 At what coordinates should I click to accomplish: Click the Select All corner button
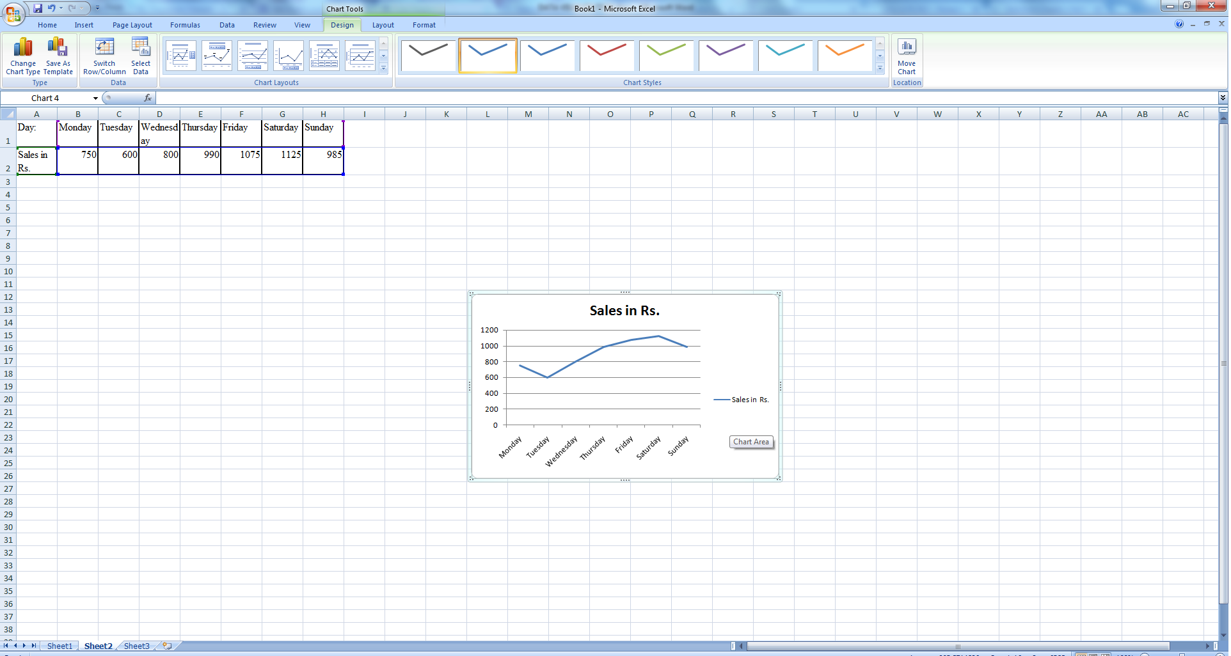click(8, 114)
